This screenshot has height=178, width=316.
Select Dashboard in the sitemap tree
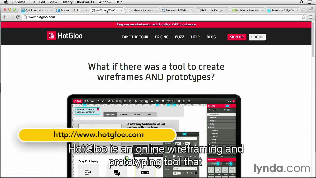(222, 114)
